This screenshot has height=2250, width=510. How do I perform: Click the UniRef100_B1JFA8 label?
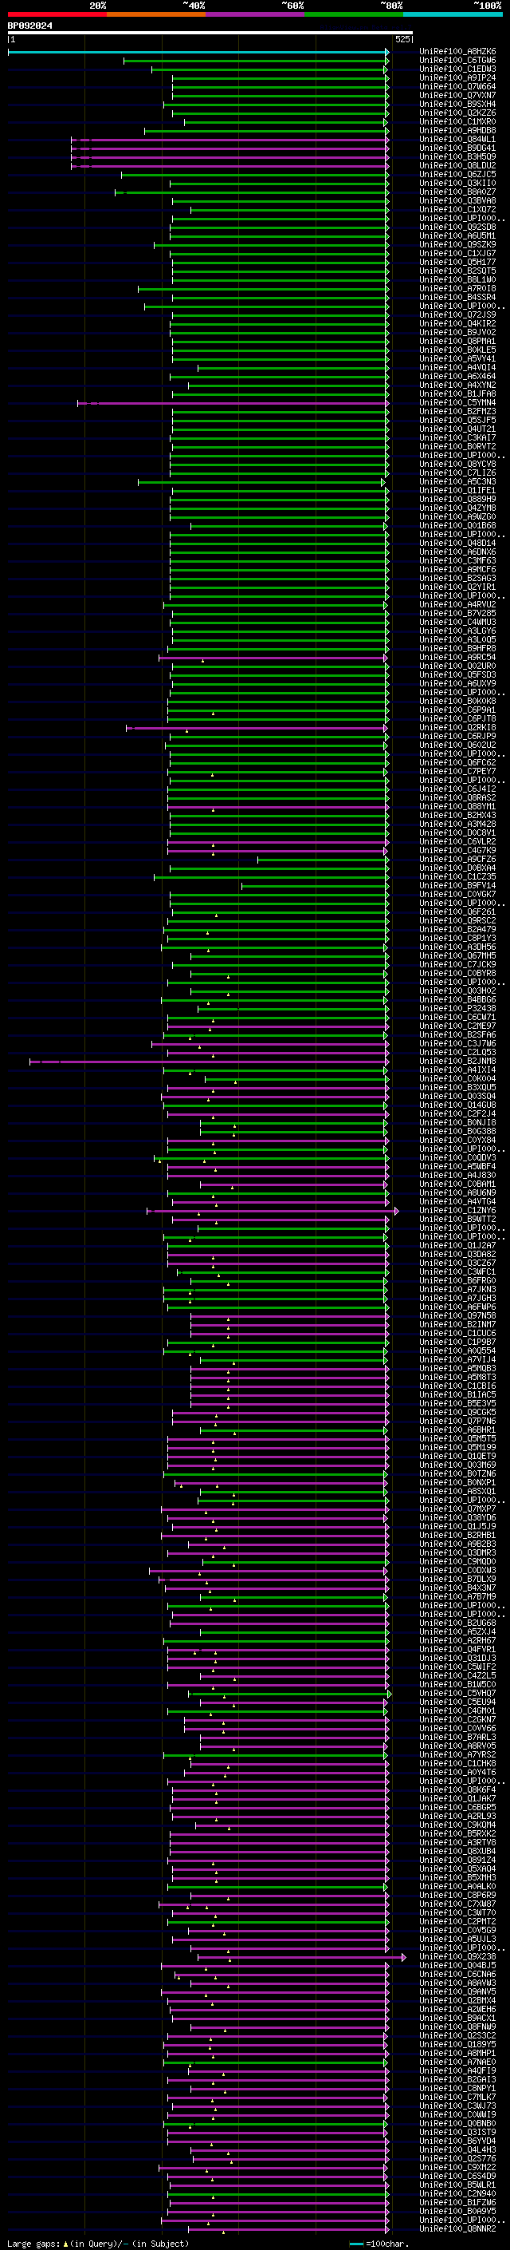coord(457,394)
